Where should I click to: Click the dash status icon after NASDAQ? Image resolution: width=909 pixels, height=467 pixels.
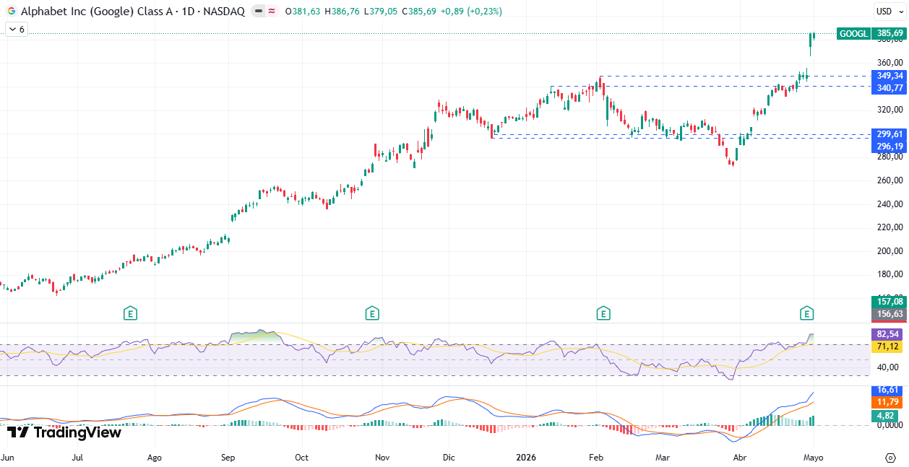click(x=259, y=12)
